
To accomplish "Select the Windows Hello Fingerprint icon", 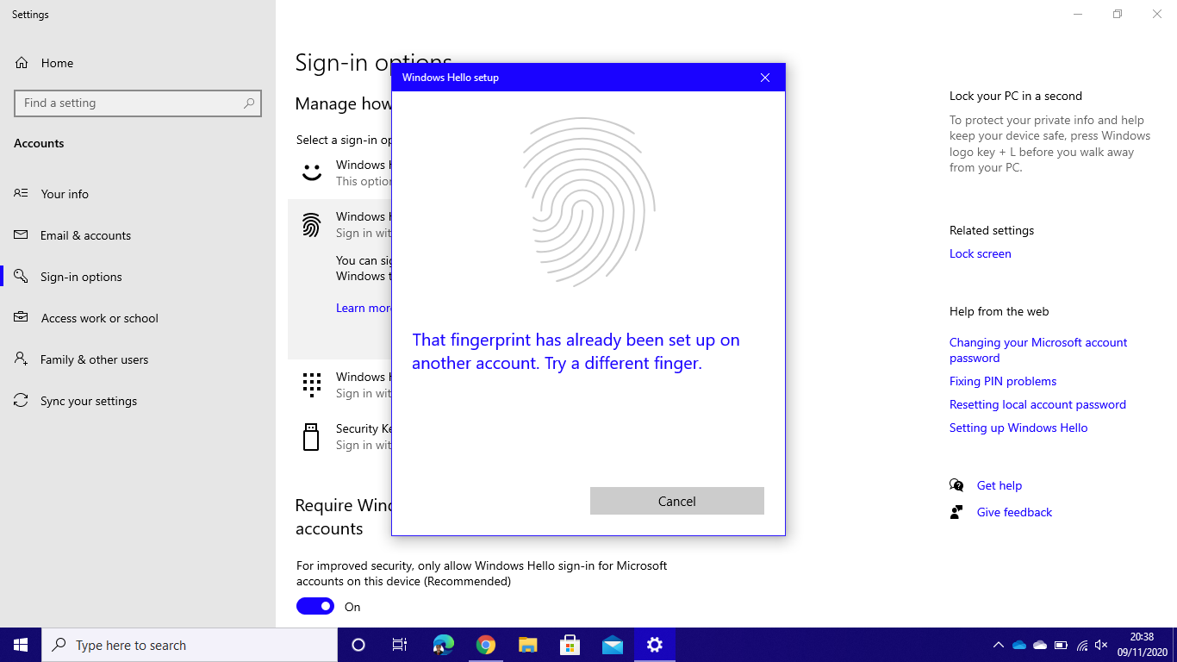I will 311,225.
